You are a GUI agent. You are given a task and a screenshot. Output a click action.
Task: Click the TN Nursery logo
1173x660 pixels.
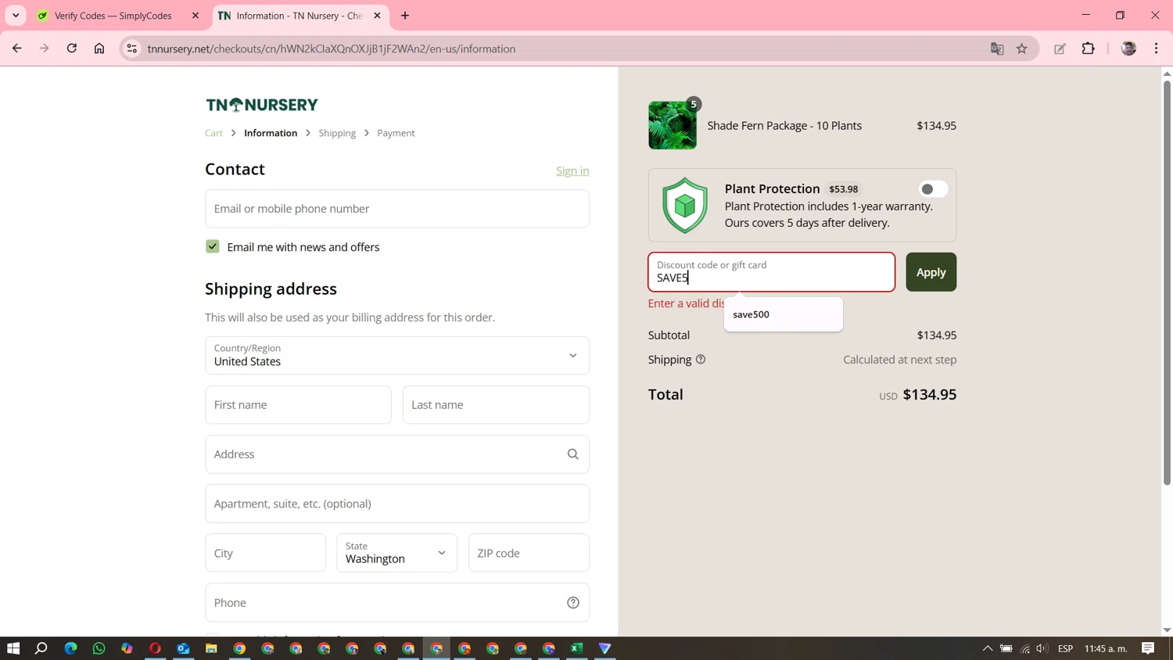(262, 105)
